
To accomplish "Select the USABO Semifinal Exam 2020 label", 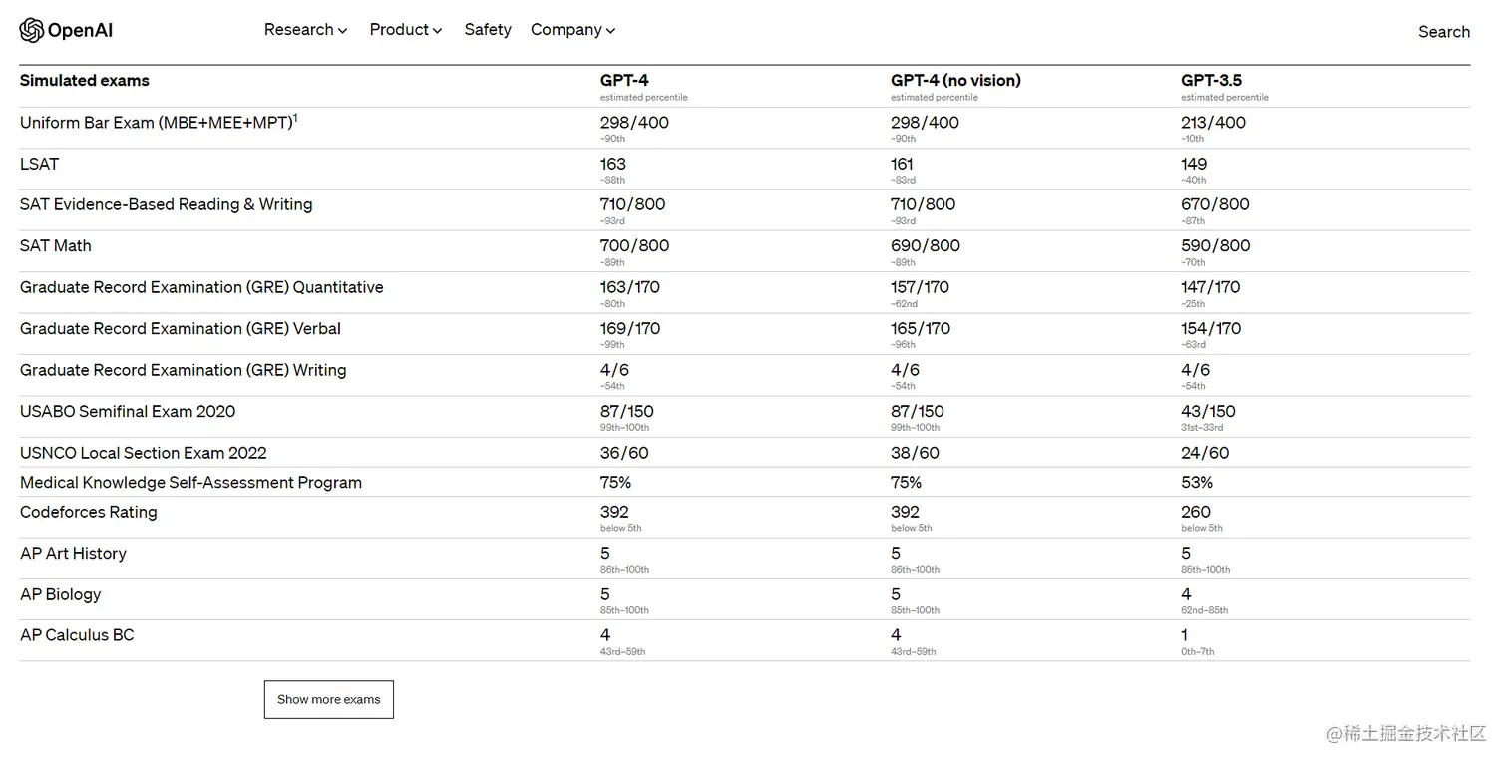I will (128, 411).
